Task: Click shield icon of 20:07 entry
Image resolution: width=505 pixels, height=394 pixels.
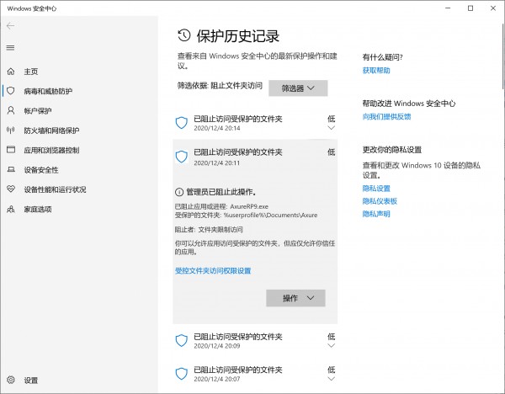Action: click(x=182, y=374)
